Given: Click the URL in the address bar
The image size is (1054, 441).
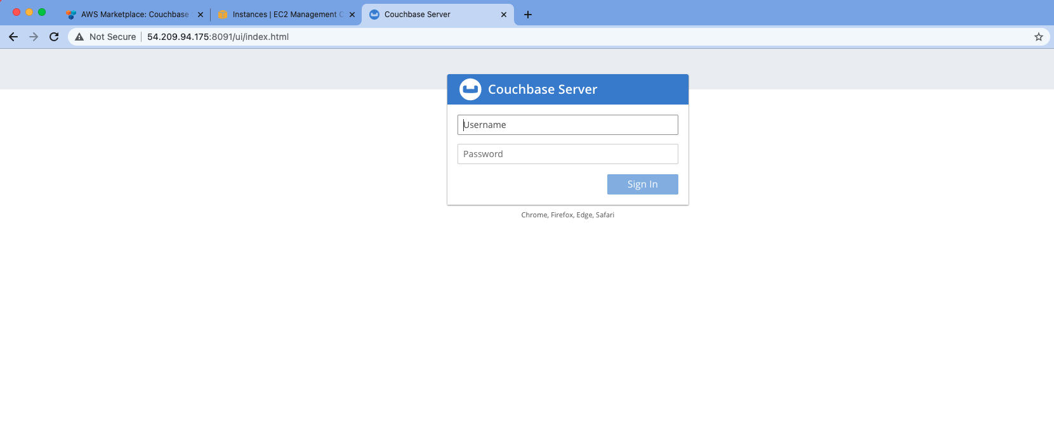Looking at the screenshot, I should (218, 37).
